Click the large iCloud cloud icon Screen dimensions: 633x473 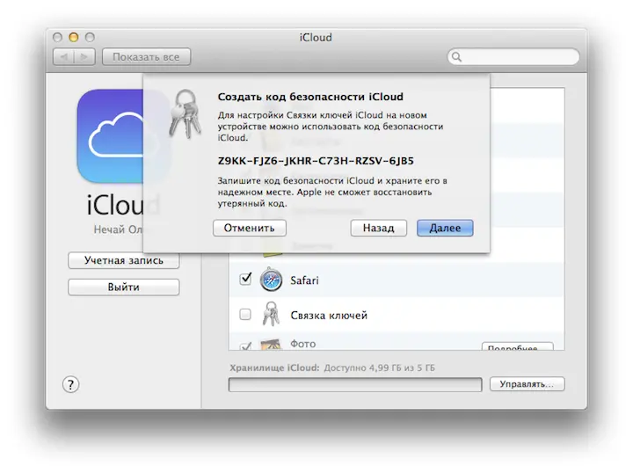110,136
